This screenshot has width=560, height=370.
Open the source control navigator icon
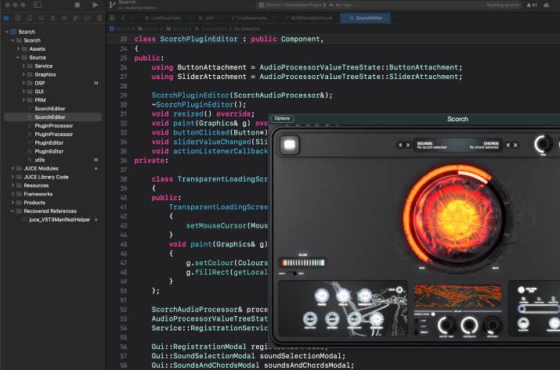coord(18,16)
